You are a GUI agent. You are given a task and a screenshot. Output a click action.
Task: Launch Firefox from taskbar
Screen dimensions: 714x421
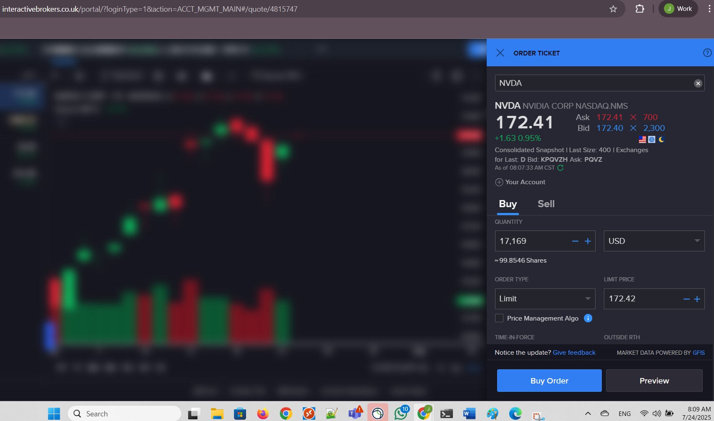coord(263,413)
